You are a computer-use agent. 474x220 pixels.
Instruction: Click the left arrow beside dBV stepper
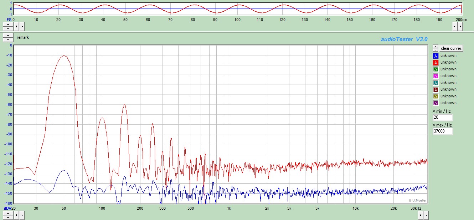(16, 215)
